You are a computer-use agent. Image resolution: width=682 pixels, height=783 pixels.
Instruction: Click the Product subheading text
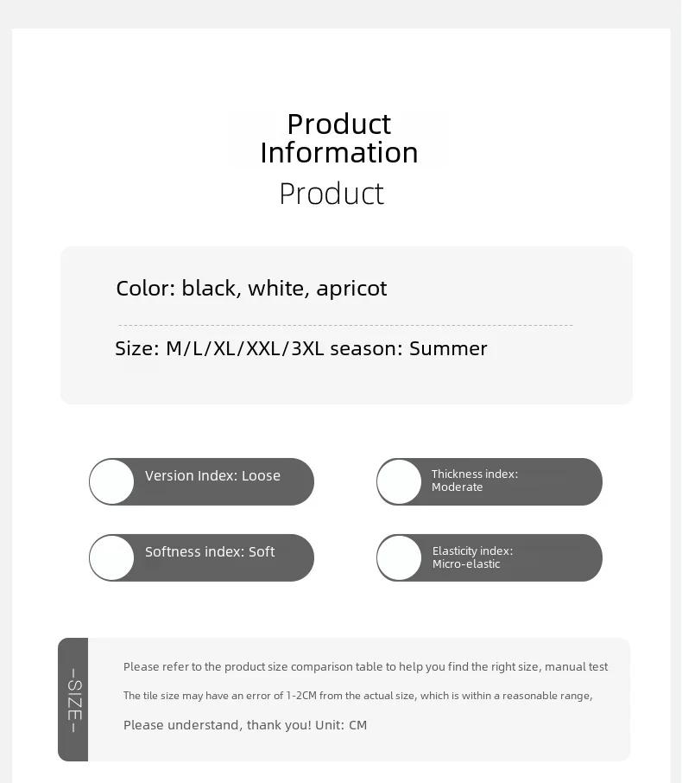[x=332, y=194]
